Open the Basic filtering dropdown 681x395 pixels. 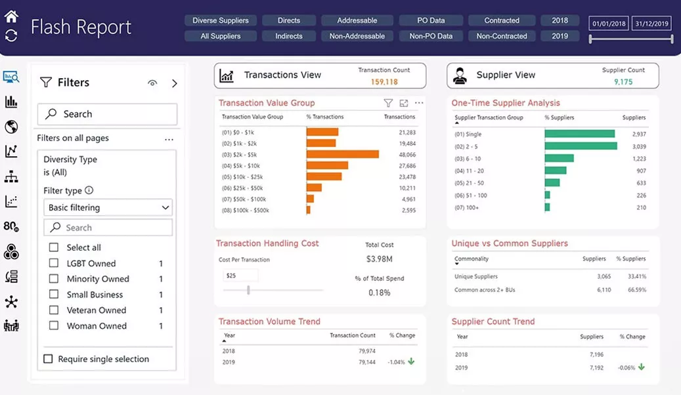[x=108, y=208]
